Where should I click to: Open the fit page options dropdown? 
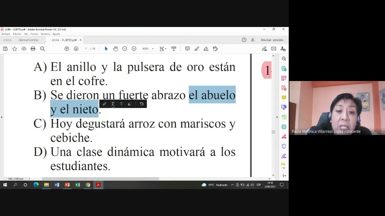click(x=163, y=49)
